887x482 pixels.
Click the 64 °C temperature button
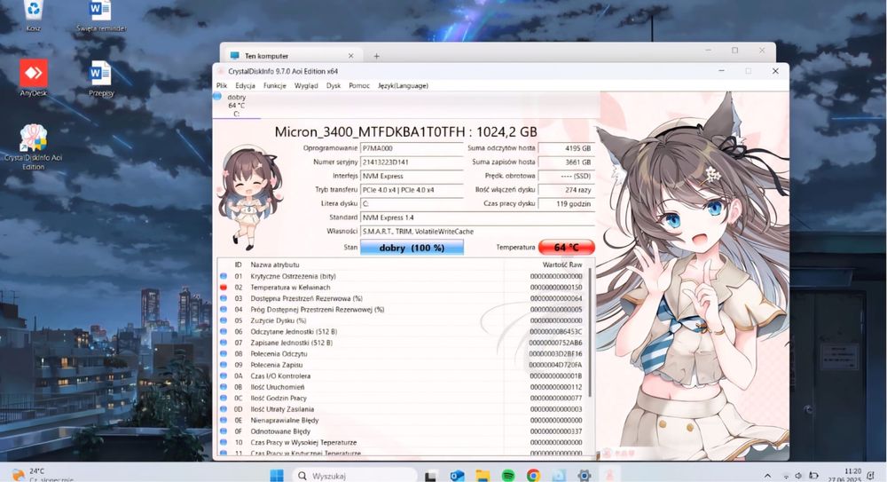566,247
